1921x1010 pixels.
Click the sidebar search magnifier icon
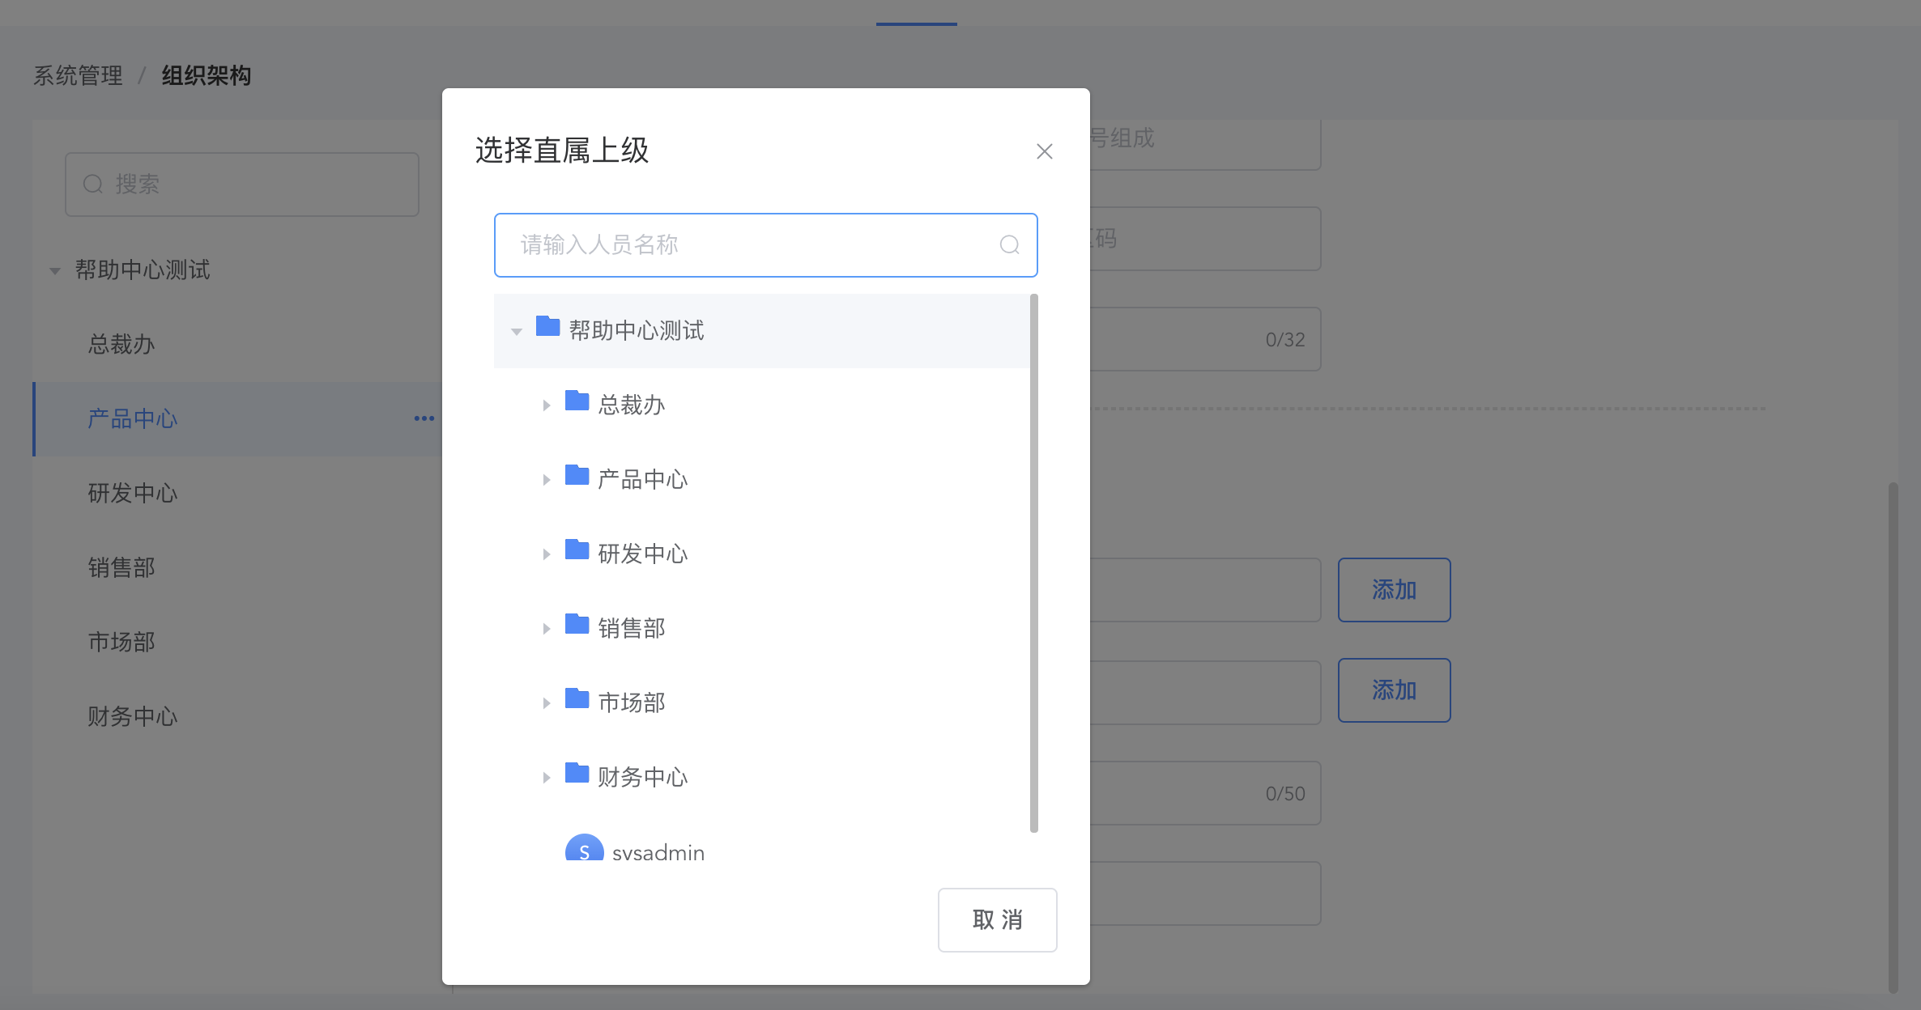coord(93,185)
